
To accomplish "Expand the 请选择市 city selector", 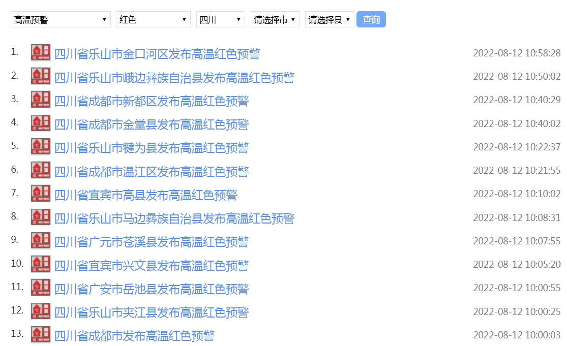I will (x=275, y=20).
